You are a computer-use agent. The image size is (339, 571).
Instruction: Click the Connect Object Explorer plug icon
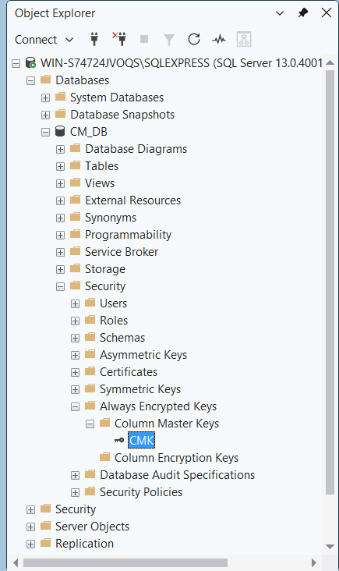pyautogui.click(x=94, y=39)
